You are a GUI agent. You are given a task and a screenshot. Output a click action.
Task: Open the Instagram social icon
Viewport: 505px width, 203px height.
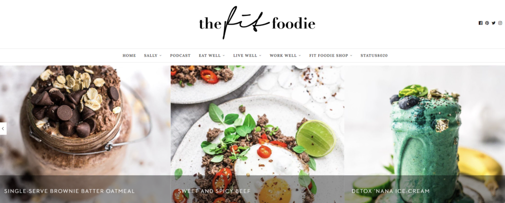[x=500, y=23]
